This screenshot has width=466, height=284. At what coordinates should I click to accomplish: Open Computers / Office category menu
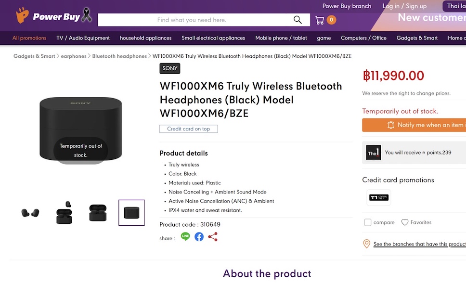click(363, 38)
